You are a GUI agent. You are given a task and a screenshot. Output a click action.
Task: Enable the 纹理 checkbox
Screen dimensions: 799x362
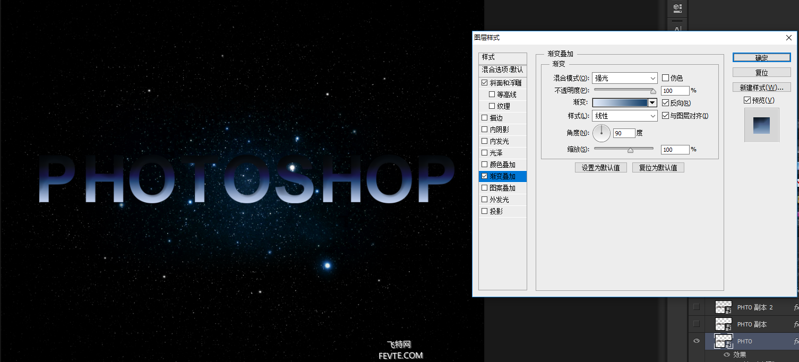(x=492, y=106)
